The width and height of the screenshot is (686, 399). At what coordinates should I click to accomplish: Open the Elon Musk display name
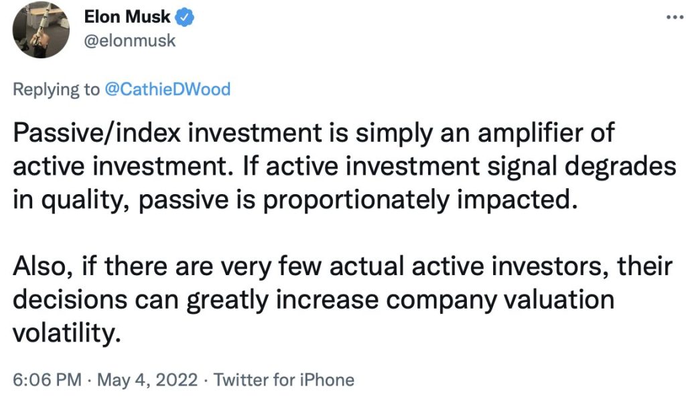(x=127, y=17)
